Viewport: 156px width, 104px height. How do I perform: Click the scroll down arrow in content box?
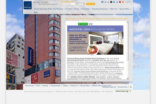[x=127, y=79]
